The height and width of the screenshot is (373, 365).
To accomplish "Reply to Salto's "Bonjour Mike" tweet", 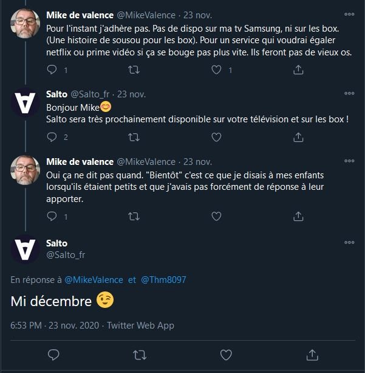I will pos(52,137).
